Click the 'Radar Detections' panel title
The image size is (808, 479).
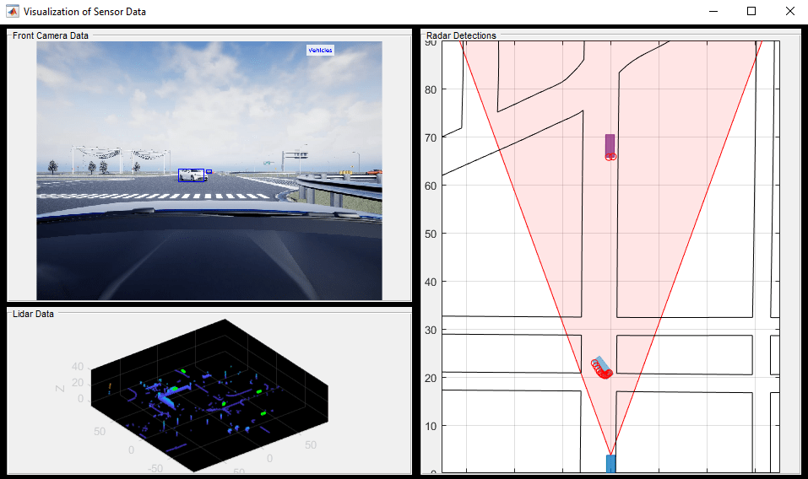(x=461, y=35)
